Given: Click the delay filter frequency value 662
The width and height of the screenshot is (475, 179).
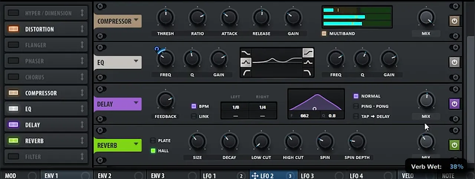Looking at the screenshot, I should click(x=304, y=115).
